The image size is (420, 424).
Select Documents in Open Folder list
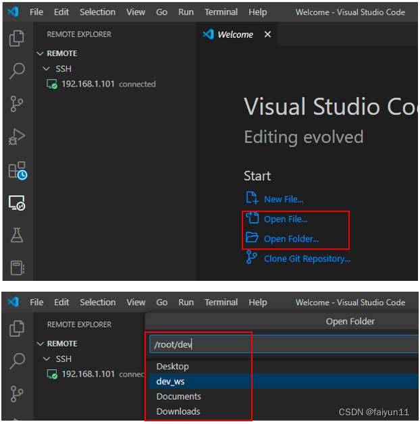[x=284, y=396]
